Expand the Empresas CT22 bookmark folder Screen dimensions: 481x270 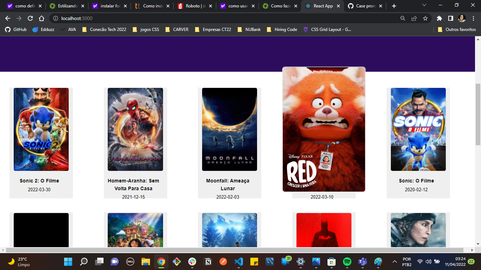[x=213, y=30]
